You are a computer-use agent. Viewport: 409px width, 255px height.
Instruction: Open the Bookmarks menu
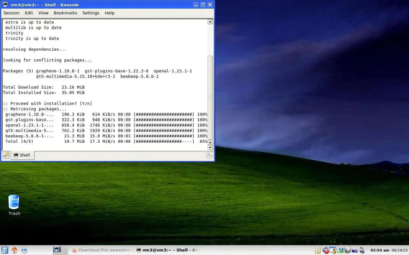[x=65, y=13]
